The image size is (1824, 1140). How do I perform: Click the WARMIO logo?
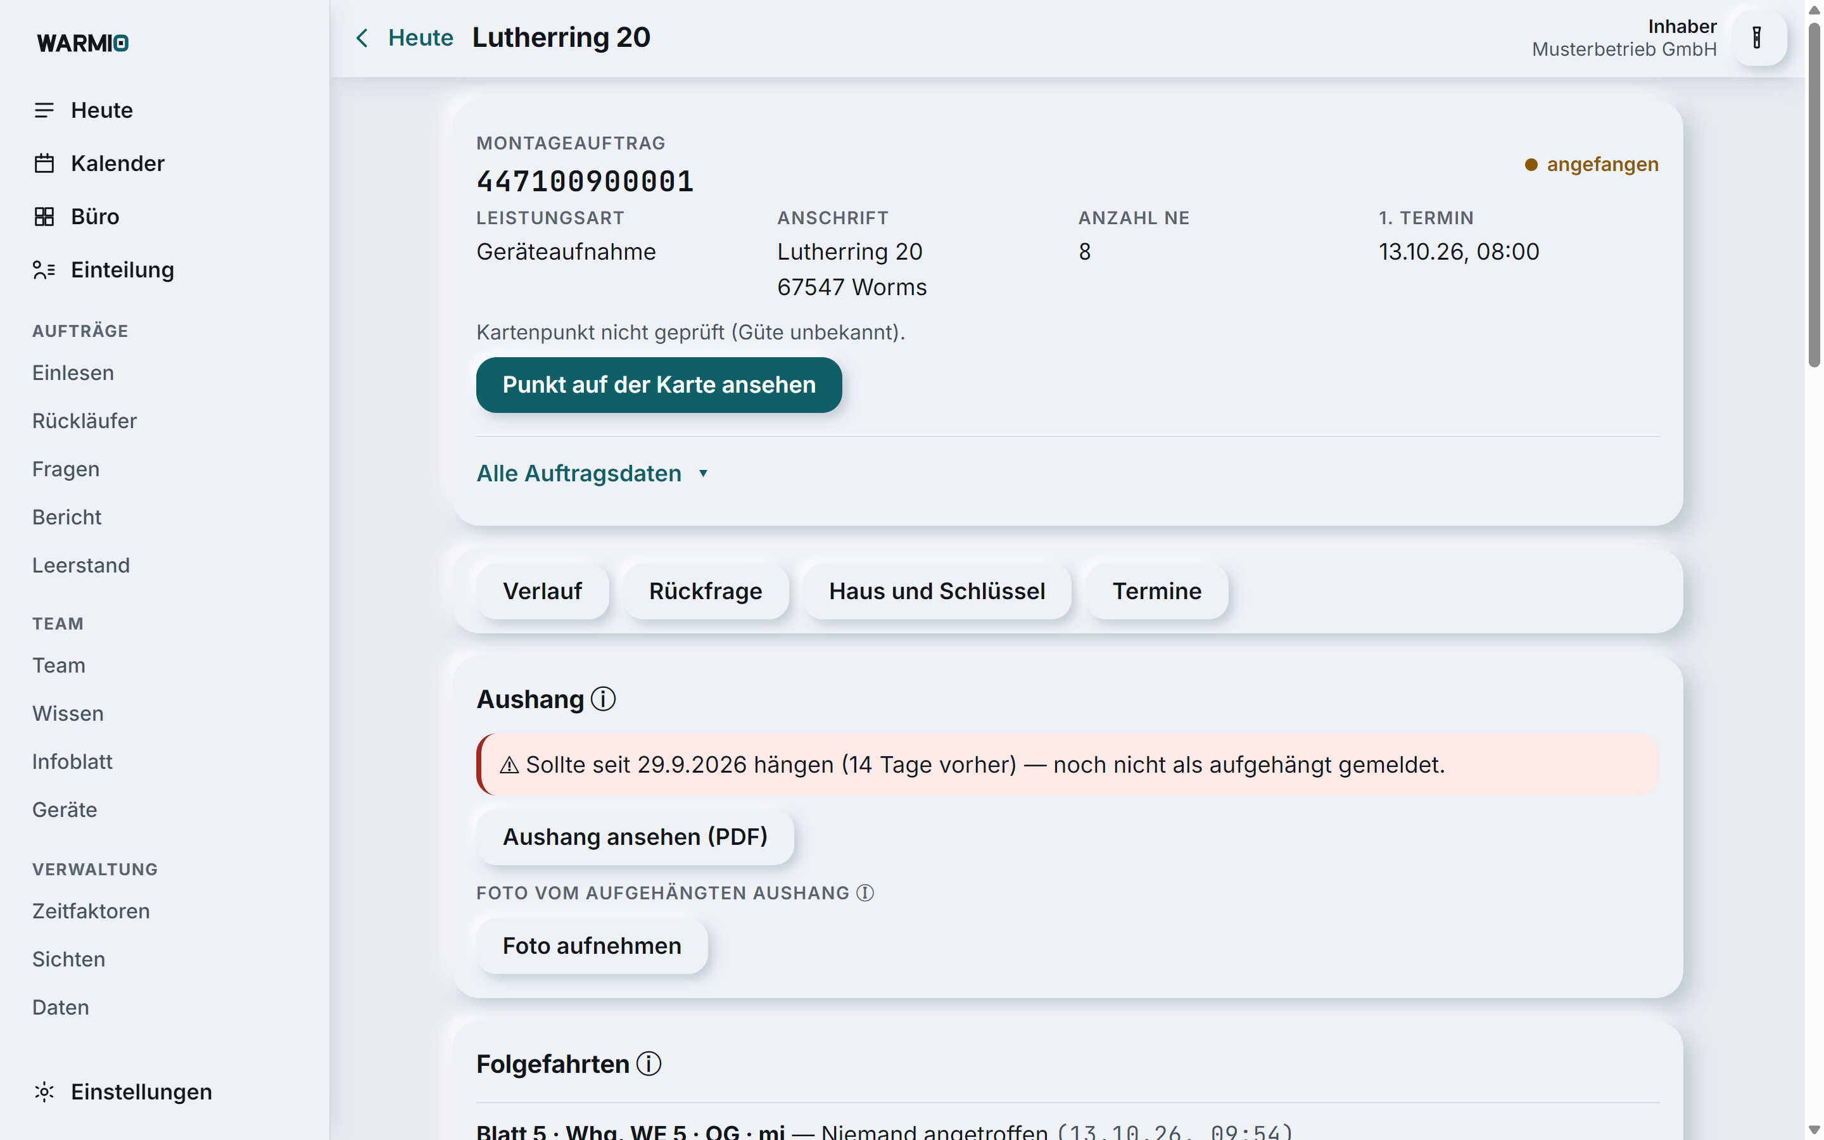tap(83, 43)
